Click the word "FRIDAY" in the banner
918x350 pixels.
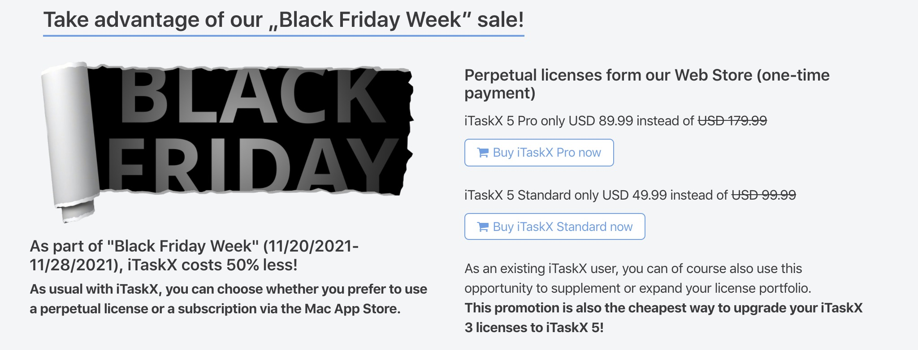251,166
